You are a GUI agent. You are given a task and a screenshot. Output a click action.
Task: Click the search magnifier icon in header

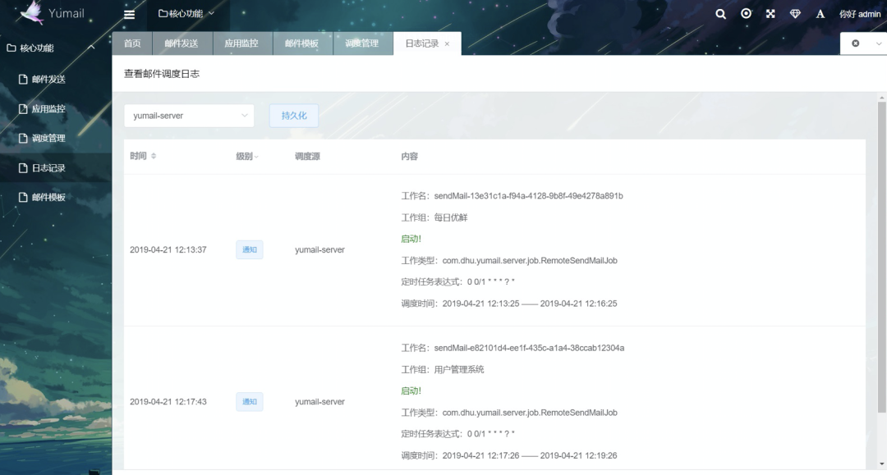[720, 14]
